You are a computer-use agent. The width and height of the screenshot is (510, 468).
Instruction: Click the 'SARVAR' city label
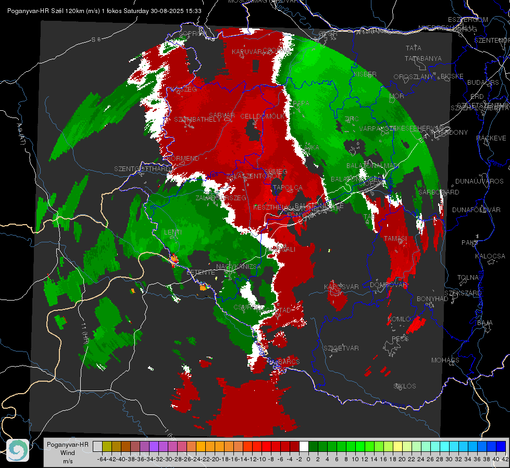(x=221, y=115)
